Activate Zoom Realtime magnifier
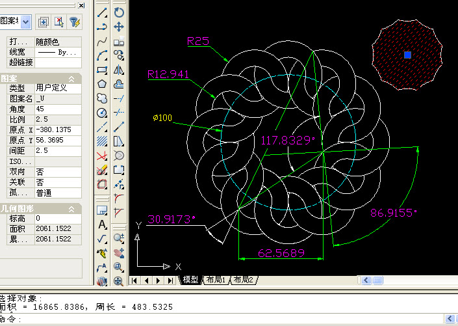Image resolution: width=458 pixels, height=326 pixels. (x=119, y=238)
